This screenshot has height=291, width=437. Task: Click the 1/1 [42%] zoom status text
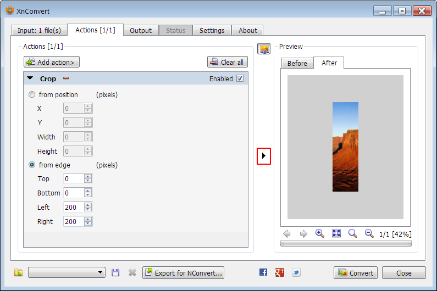tap(395, 234)
